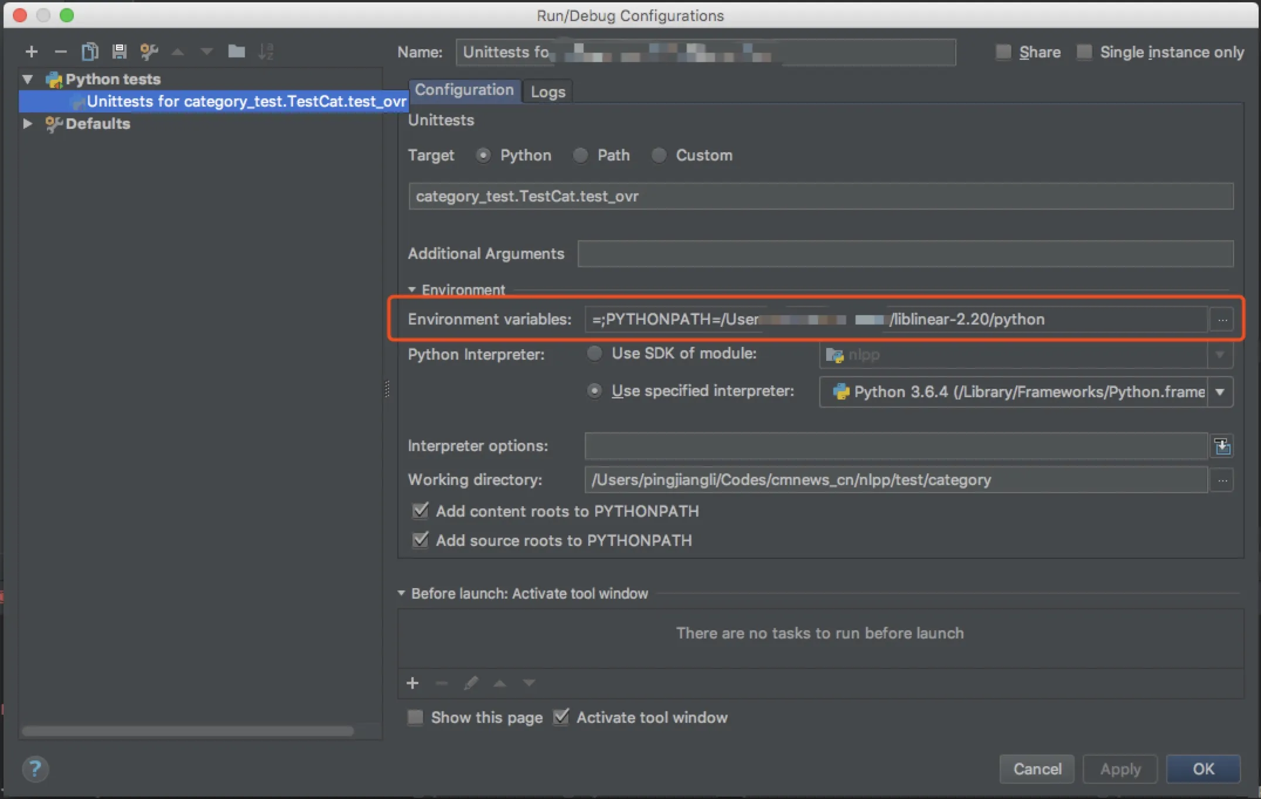Select the Configuration tab
The height and width of the screenshot is (799, 1261).
coord(464,90)
